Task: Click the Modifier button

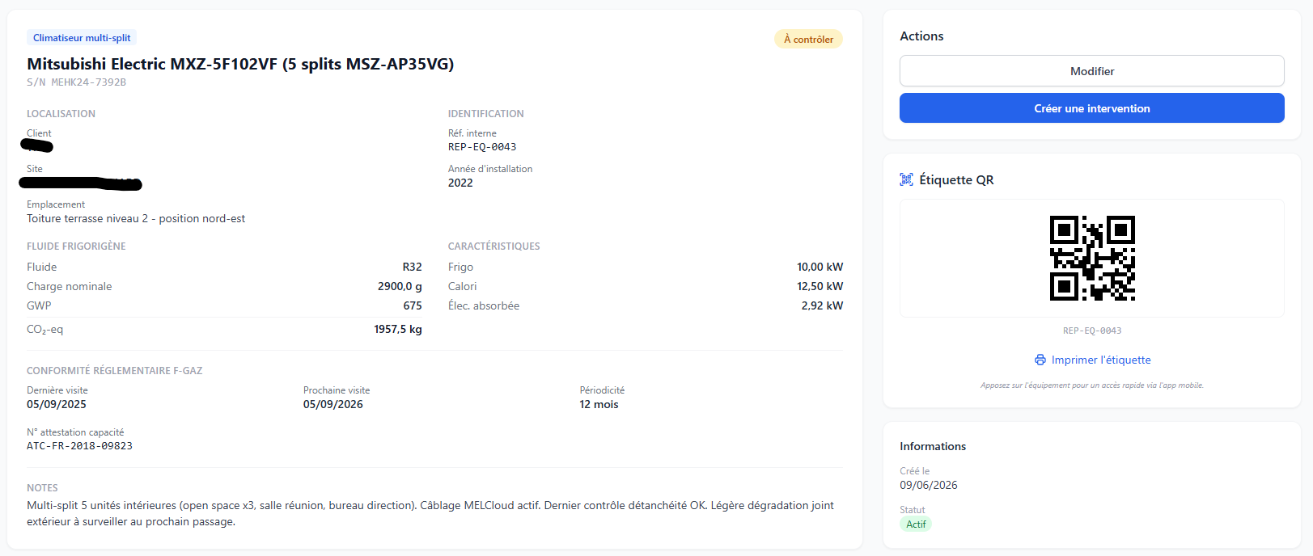Action: [x=1091, y=71]
